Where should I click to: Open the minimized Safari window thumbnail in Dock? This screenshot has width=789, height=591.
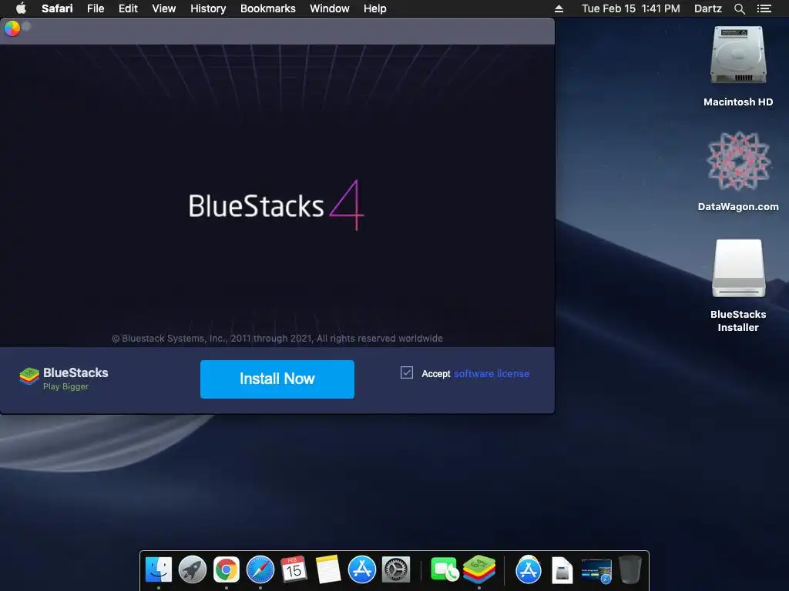(596, 571)
